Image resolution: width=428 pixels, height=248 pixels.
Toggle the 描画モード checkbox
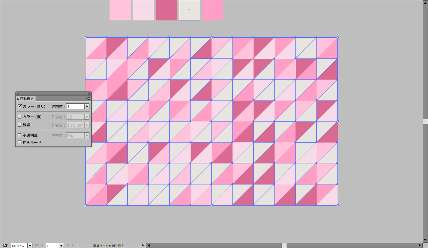pos(20,143)
